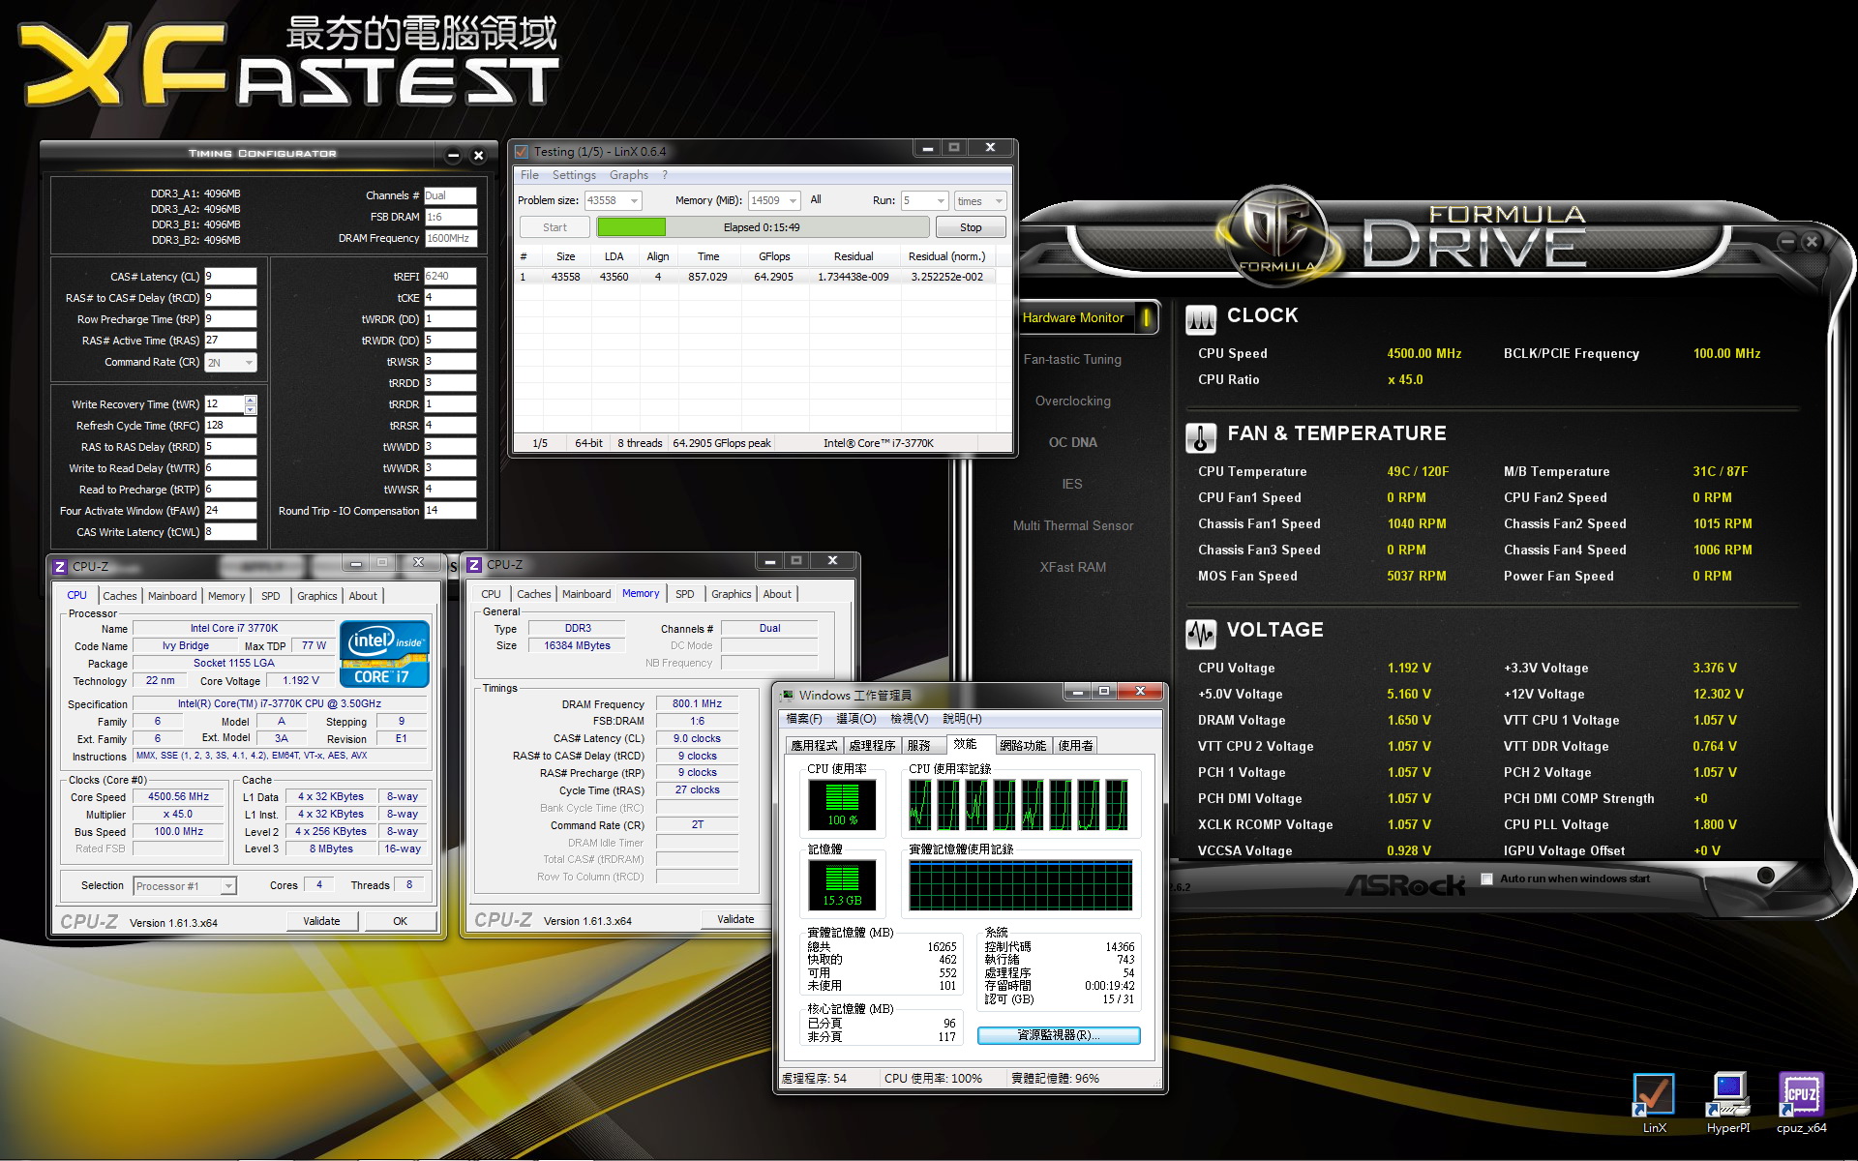Increase Write Recovery Time with the spinner
This screenshot has height=1161, width=1858.
pyautogui.click(x=251, y=400)
